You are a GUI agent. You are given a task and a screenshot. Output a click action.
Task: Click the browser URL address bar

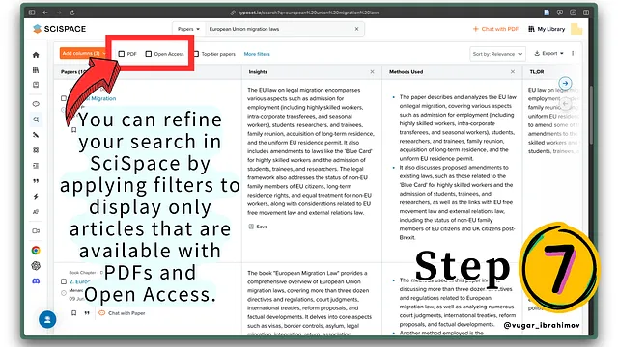(x=304, y=13)
